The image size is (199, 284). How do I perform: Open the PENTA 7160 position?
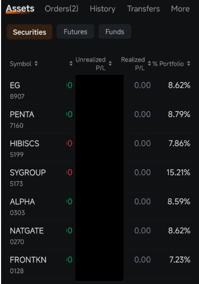pyautogui.click(x=100, y=120)
